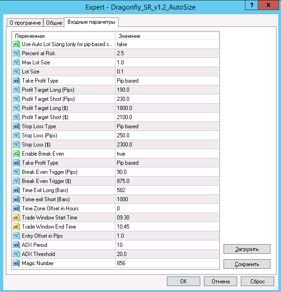Click the icon beside Break Even Trigger (Pips)
Viewport: 281px width, 292px height.
[16, 172]
